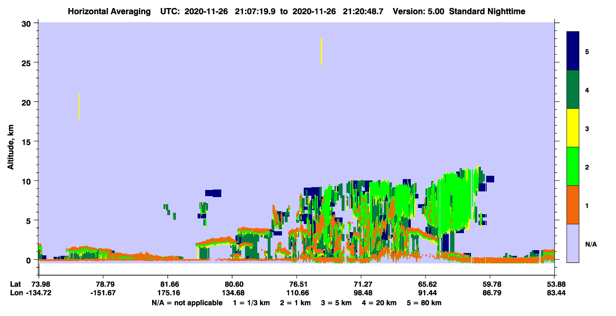The height and width of the screenshot is (316, 616).
Task: Click the '2 = 1 km' legend note
Action: pos(295,303)
